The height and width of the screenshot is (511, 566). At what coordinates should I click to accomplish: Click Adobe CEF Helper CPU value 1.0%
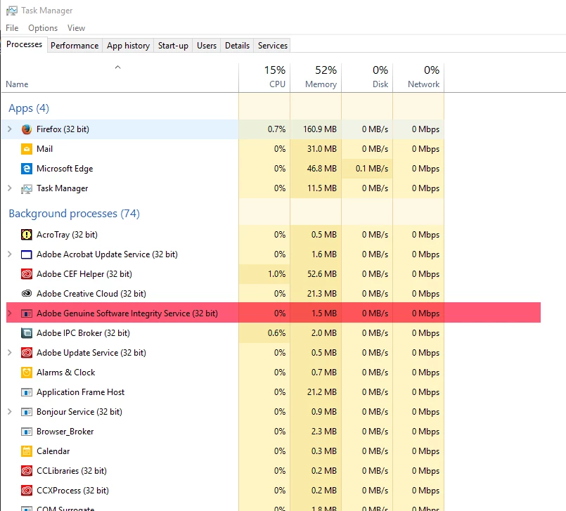coord(276,274)
